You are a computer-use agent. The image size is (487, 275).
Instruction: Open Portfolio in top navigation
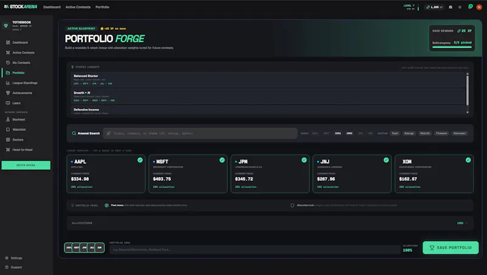(x=102, y=7)
